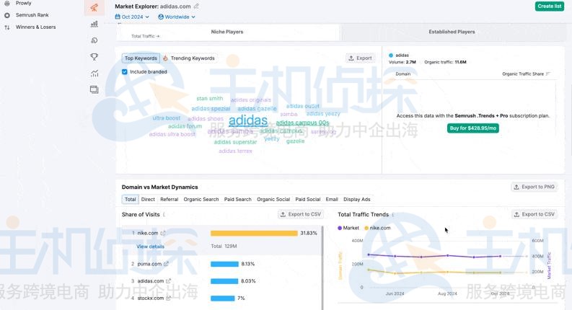Click the adidas superstar keyword

tap(235, 142)
